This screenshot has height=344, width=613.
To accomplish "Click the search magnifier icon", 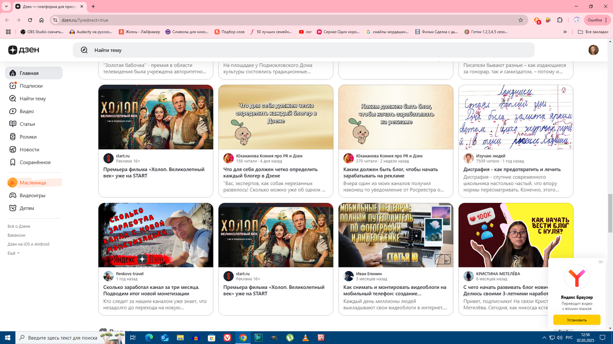I will click(x=84, y=50).
